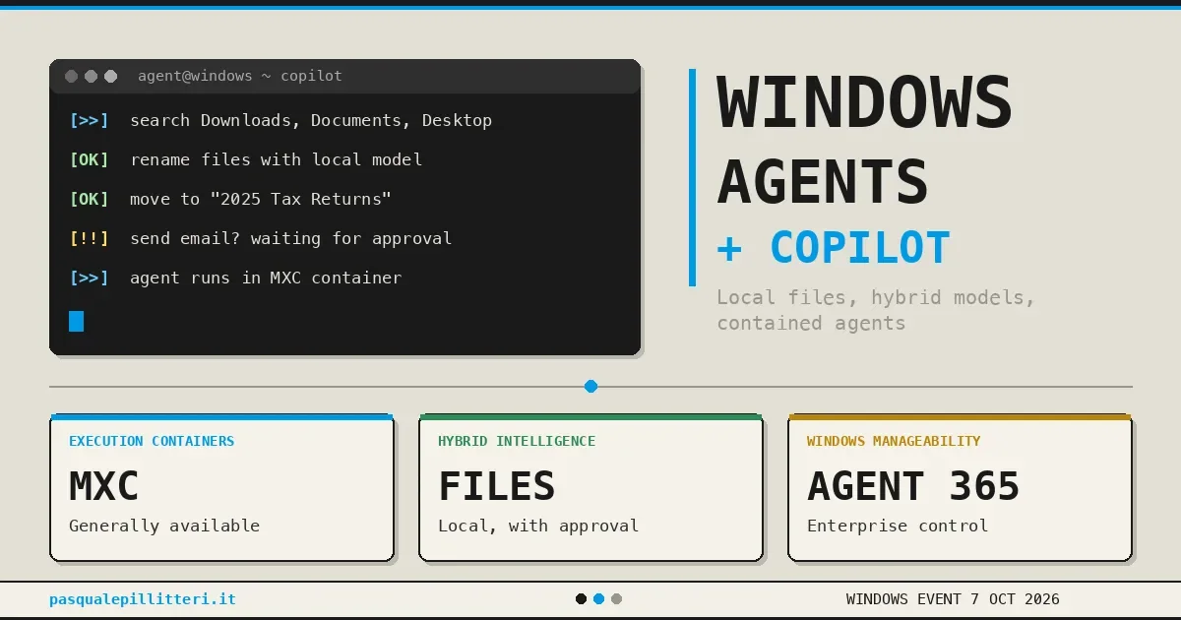The height and width of the screenshot is (620, 1181).
Task: Select 'send email? waiting for approval' line
Action: pyautogui.click(x=290, y=238)
